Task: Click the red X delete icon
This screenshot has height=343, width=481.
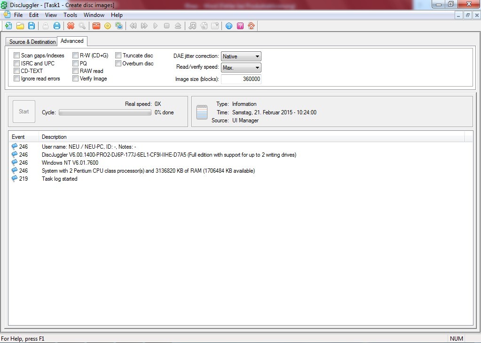Action: click(x=71, y=26)
